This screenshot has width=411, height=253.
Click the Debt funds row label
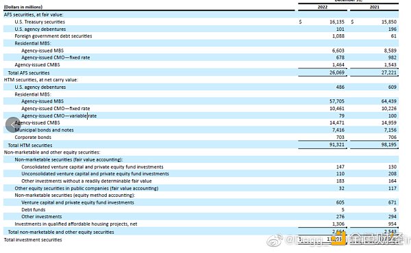[x=34, y=210]
